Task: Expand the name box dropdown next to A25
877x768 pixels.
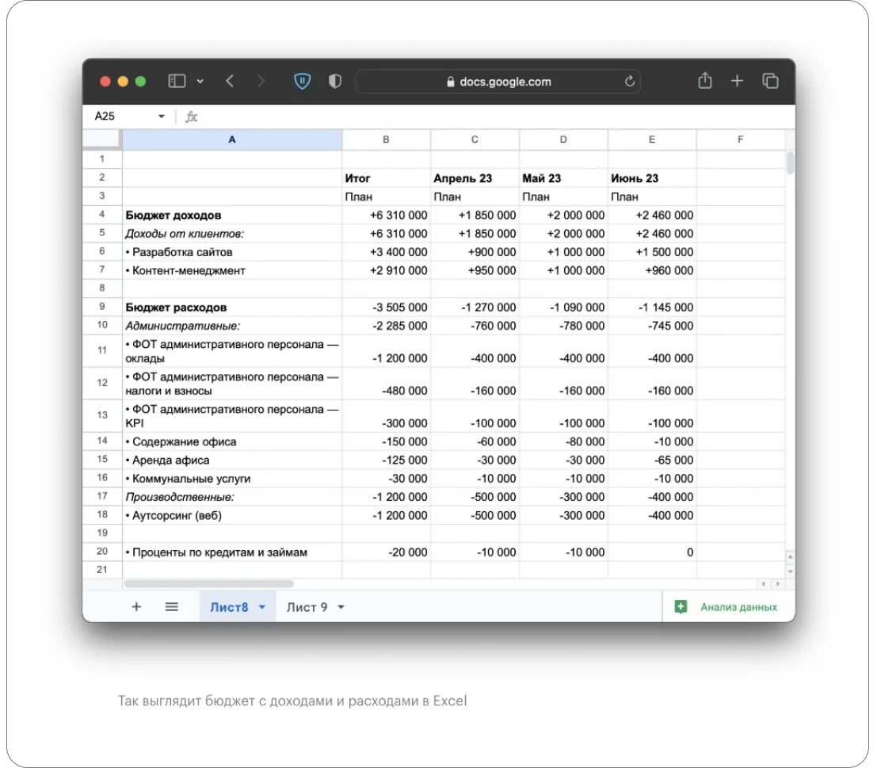Action: click(x=162, y=117)
